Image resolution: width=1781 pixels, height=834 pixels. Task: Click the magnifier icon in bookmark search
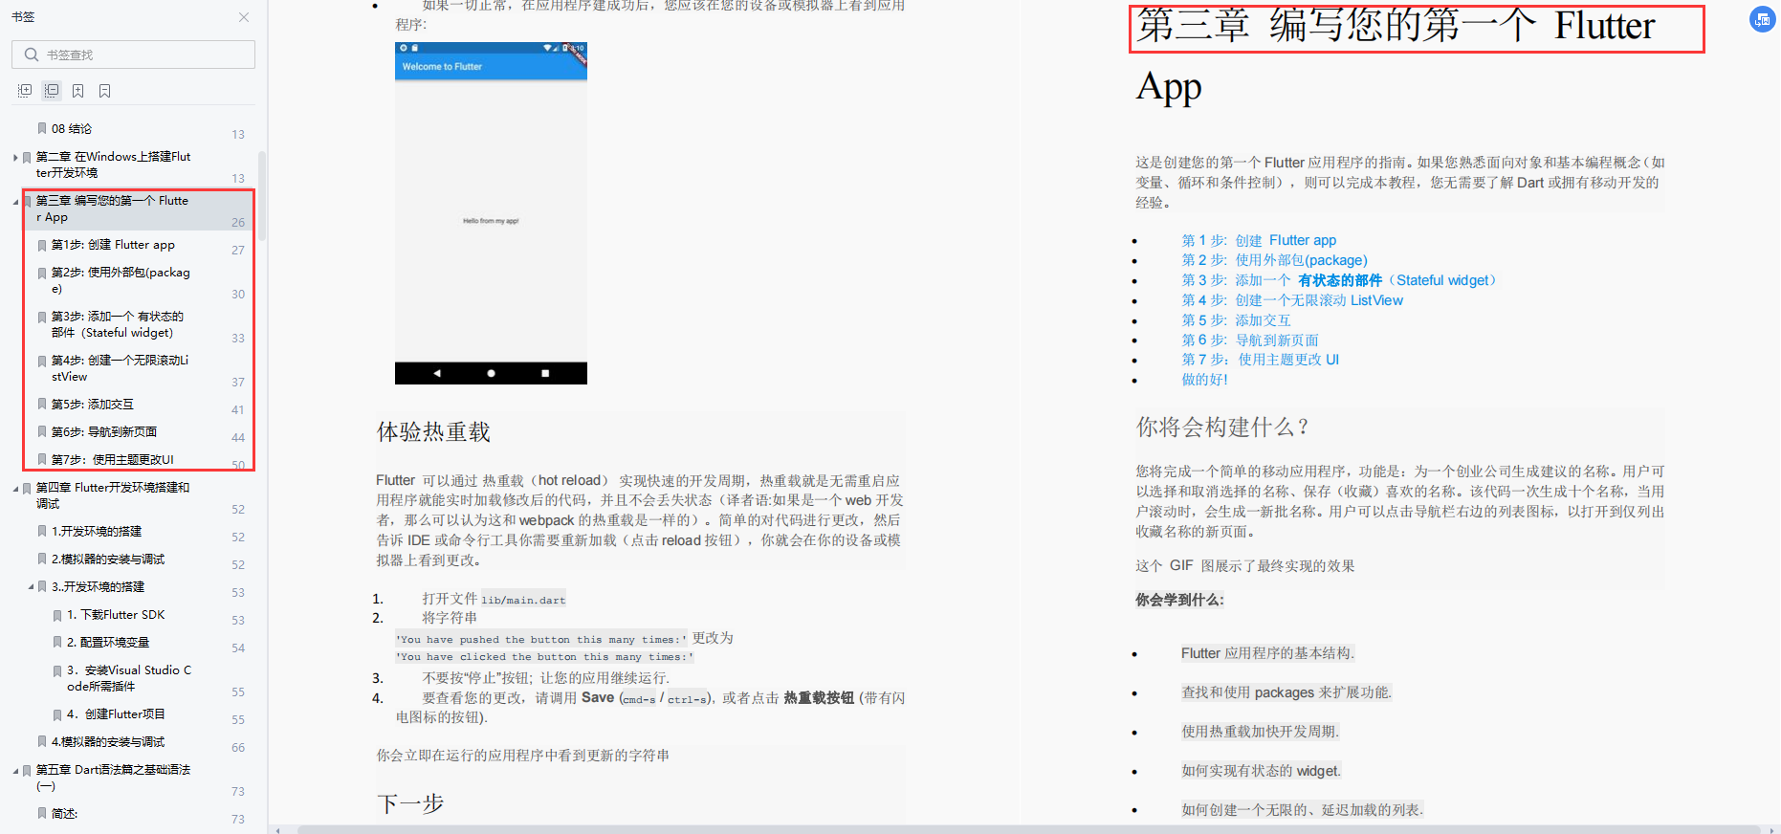32,55
